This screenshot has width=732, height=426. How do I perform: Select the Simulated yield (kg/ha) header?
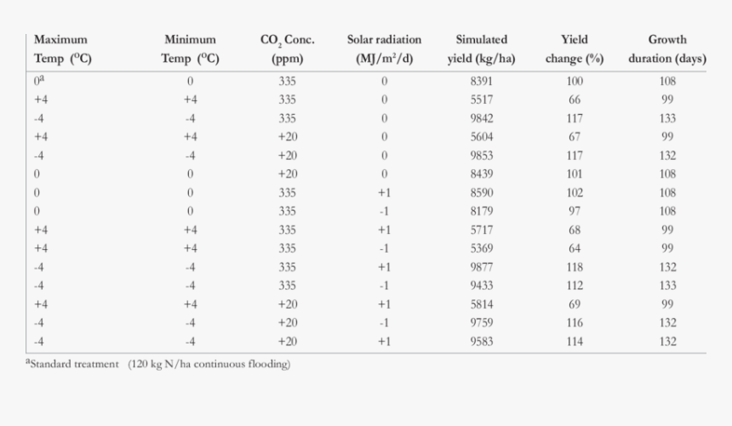click(481, 49)
